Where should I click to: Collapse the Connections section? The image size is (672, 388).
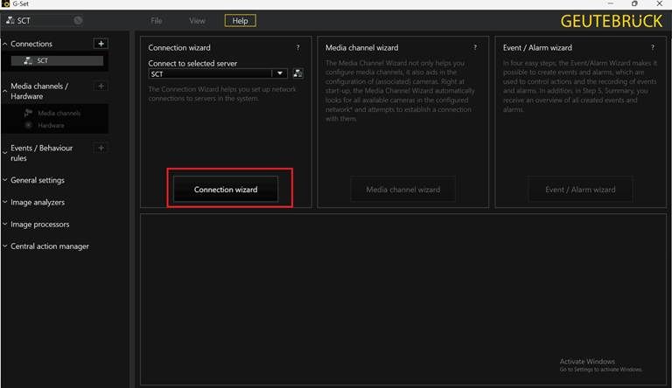[5, 44]
